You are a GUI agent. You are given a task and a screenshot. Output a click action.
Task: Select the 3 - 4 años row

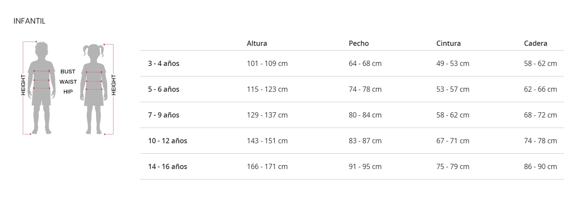coord(163,63)
